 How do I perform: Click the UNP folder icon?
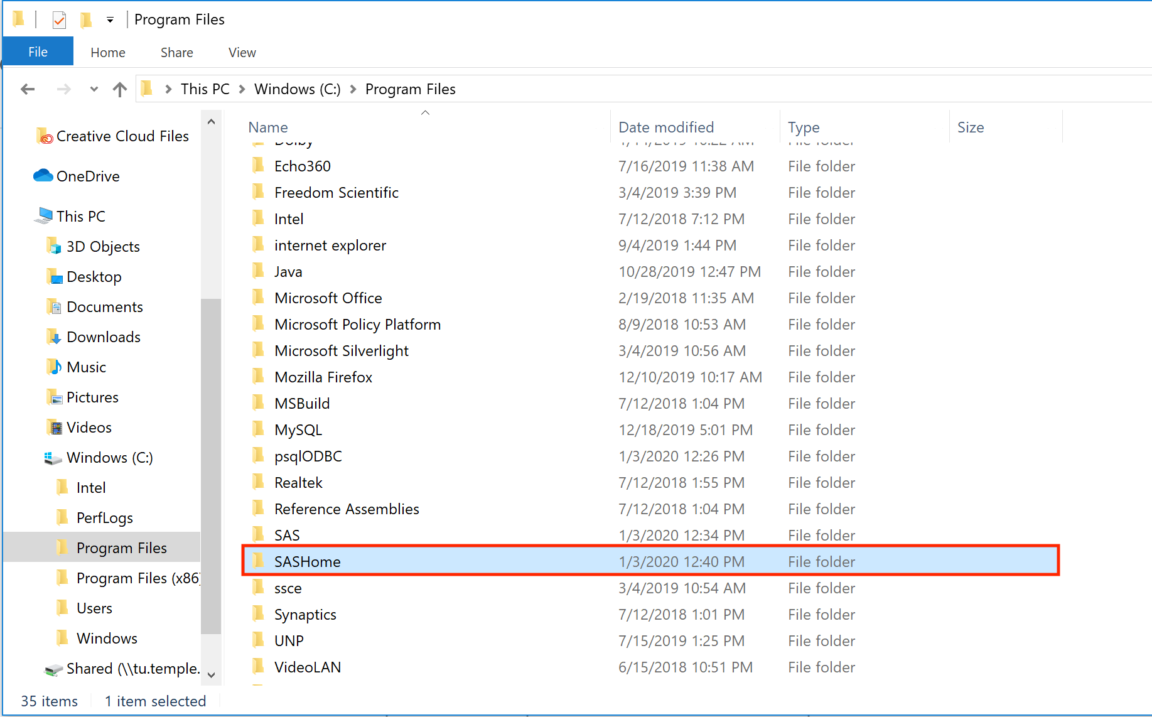(258, 640)
